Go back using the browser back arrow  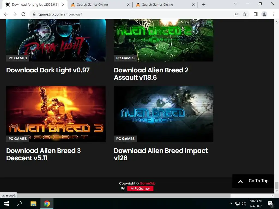[6, 14]
